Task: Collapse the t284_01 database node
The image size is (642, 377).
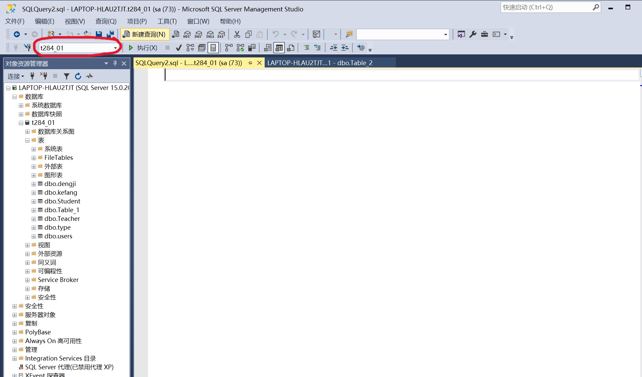Action: [21, 123]
